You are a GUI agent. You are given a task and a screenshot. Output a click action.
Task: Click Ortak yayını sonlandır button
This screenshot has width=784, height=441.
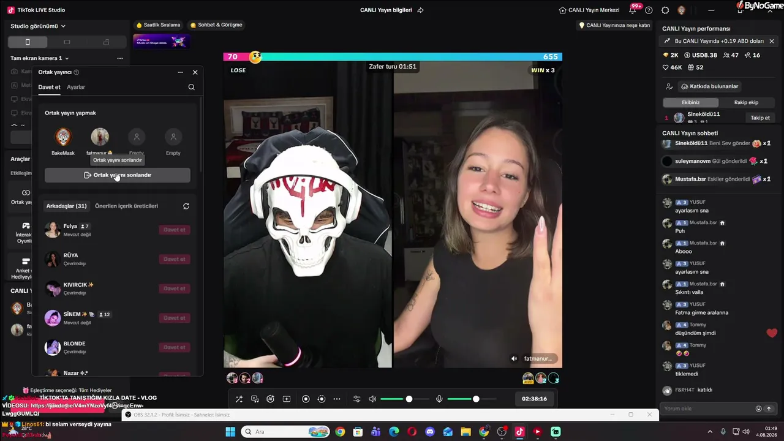coord(118,175)
